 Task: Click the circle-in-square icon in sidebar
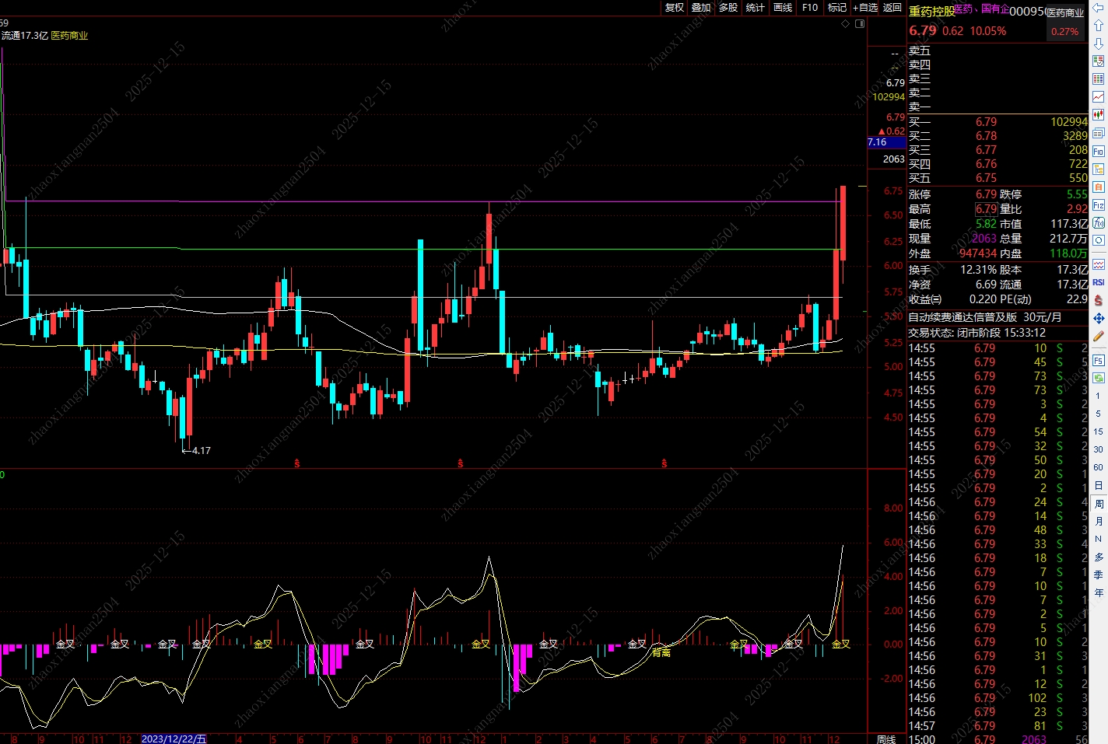pos(1098,240)
